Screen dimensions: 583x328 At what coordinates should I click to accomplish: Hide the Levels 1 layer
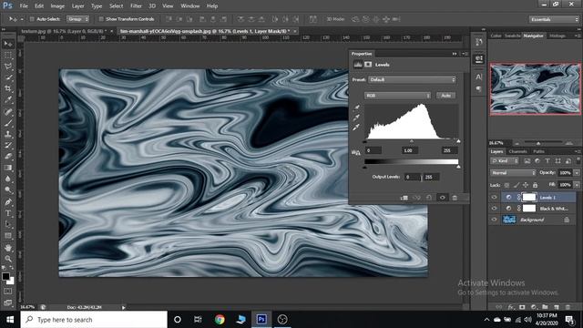pyautogui.click(x=494, y=198)
